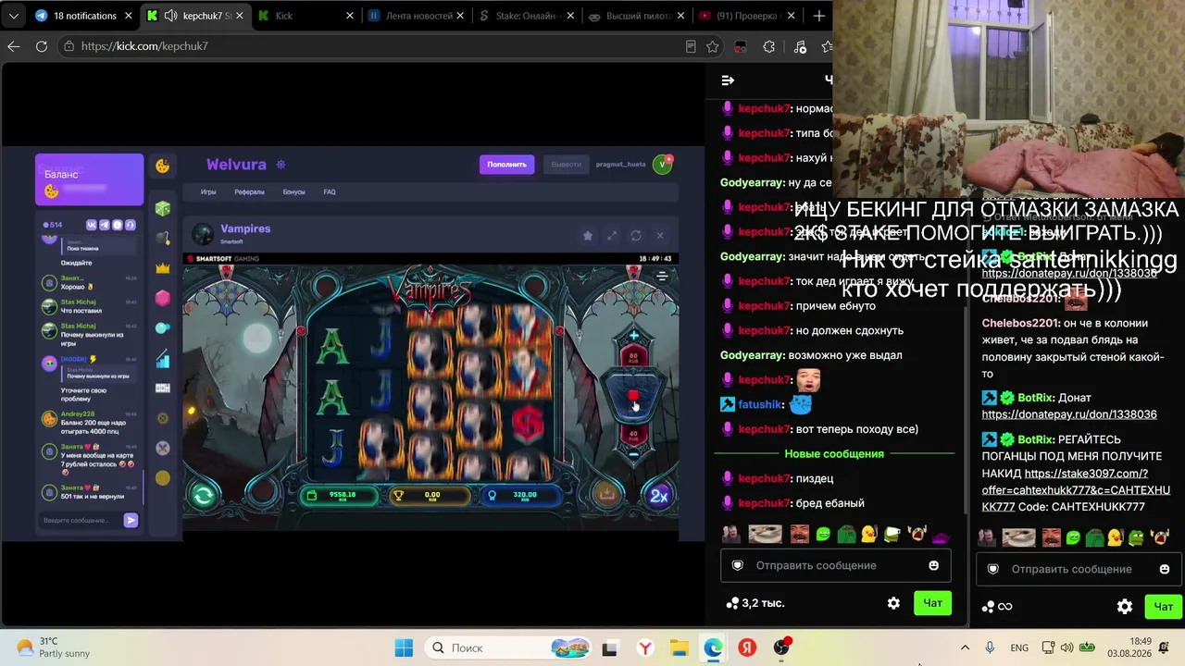Switch to the Высший пилотаж tab
This screenshot has height=666, width=1185.
coord(637,16)
